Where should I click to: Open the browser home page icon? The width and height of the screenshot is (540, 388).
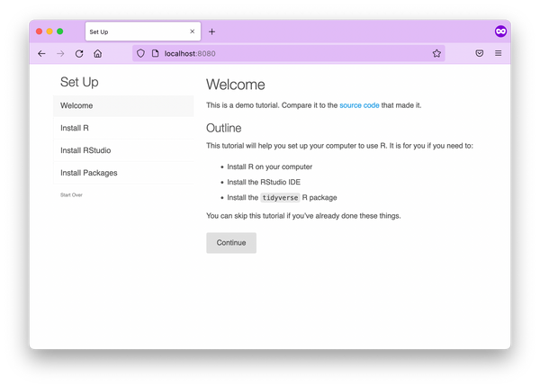point(98,53)
